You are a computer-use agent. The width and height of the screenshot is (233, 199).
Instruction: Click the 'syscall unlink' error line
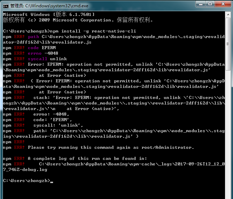point(35,59)
